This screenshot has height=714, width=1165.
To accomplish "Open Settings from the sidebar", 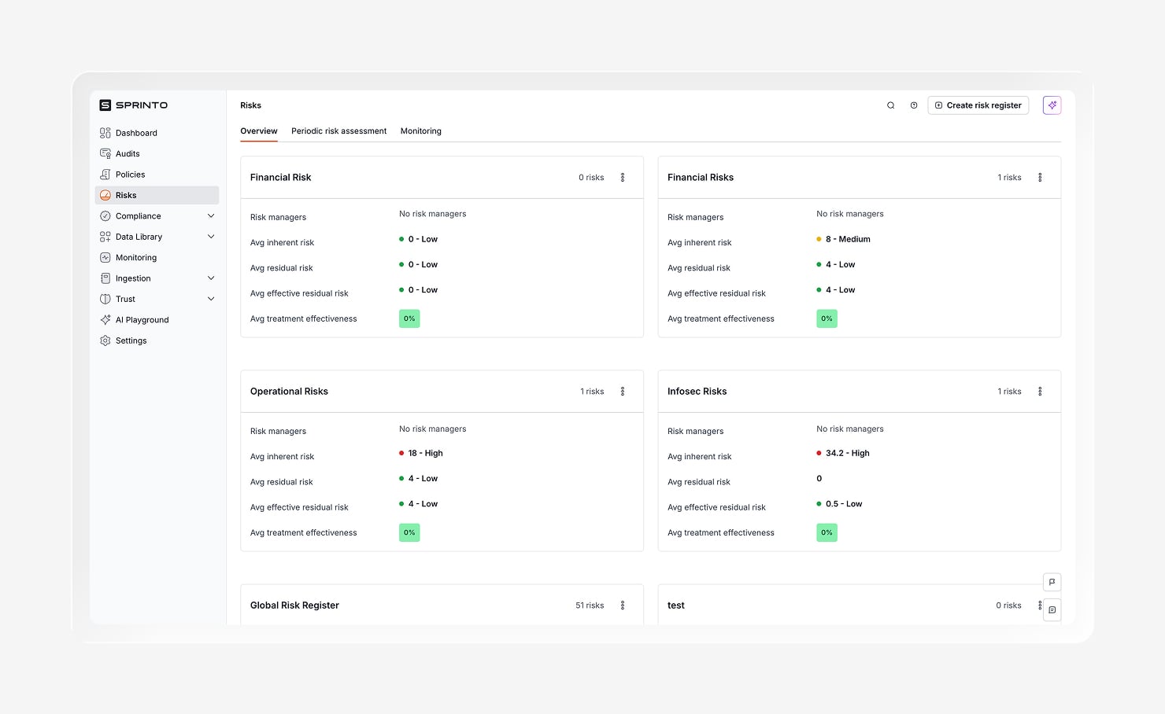I will [x=157, y=340].
